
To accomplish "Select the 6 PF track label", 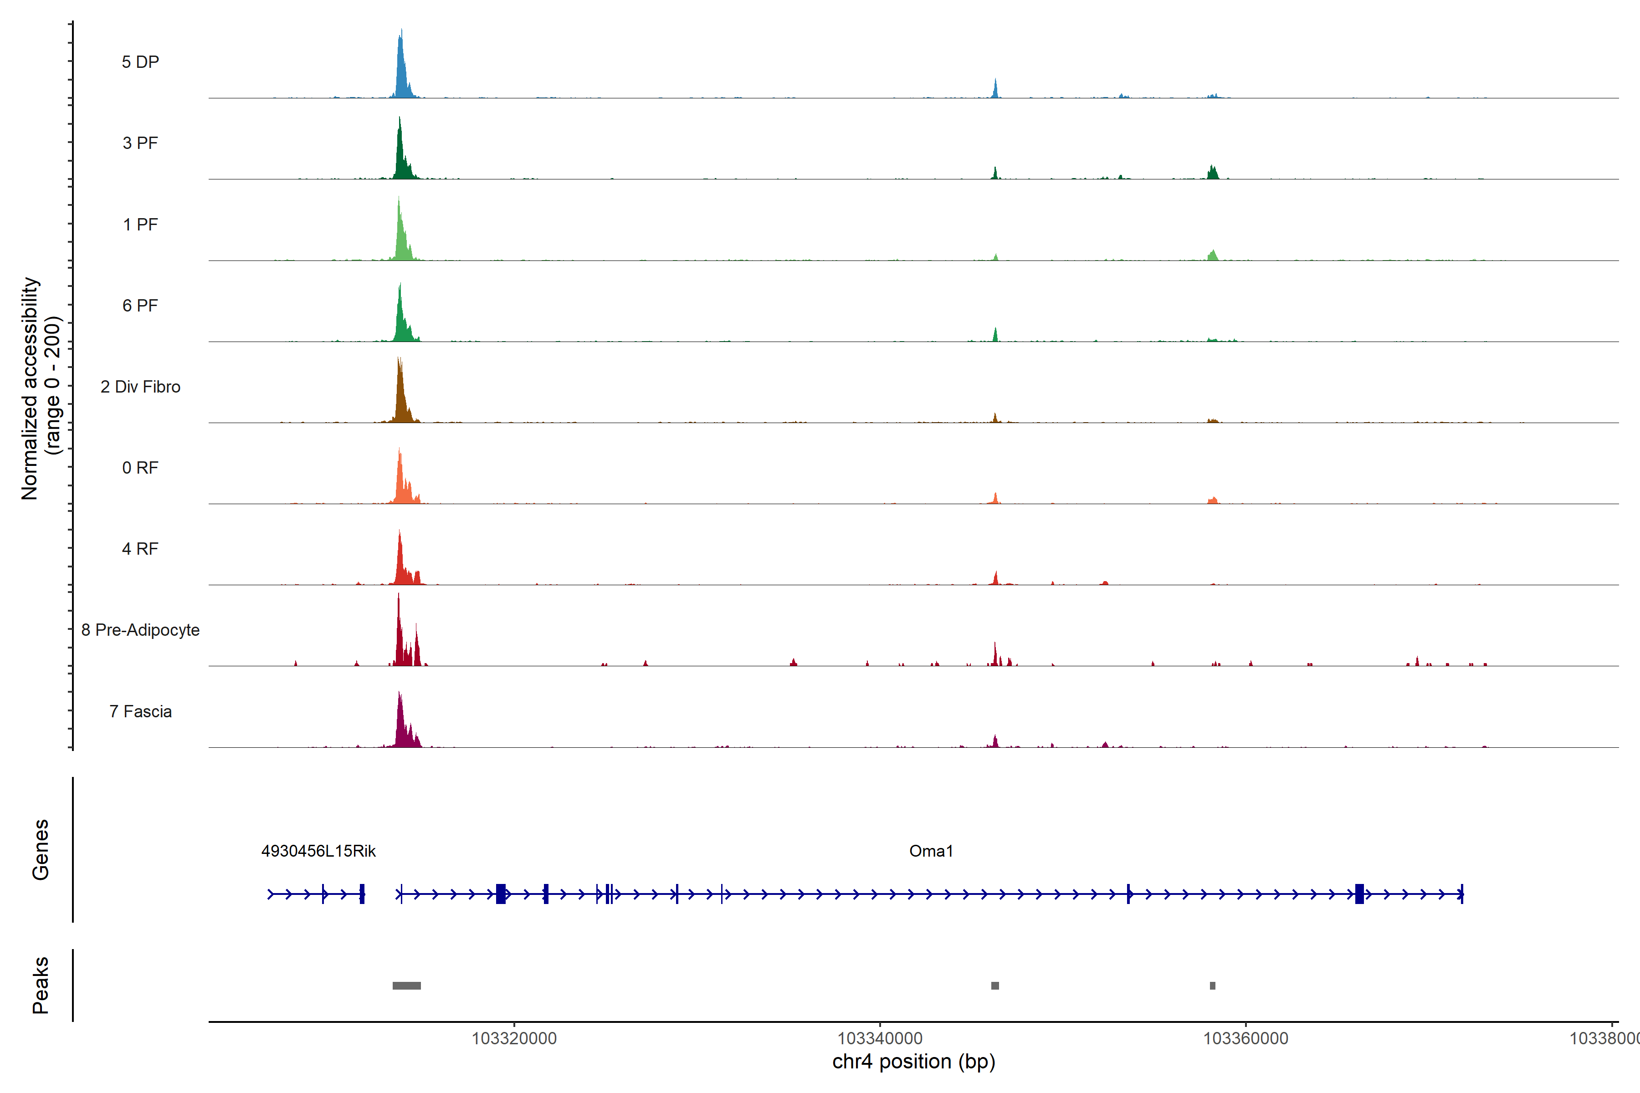I will [140, 305].
